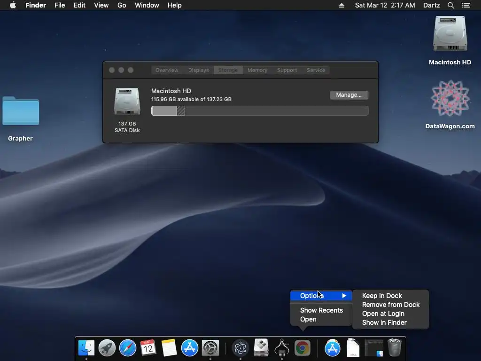The width and height of the screenshot is (481, 361).
Task: Switch to the Support tab
Action: click(x=287, y=70)
